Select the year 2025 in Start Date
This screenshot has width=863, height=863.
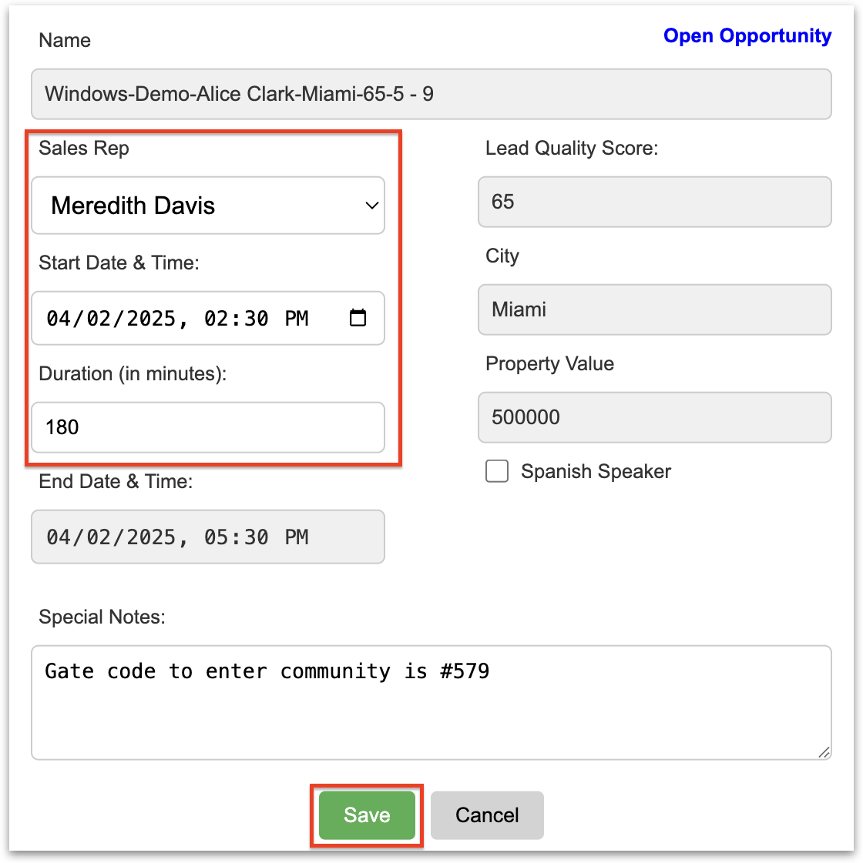coord(151,319)
